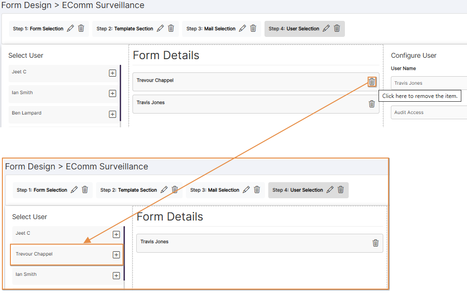Edit Step 2: Template Section using pencil icon
Image resolution: width=467 pixels, height=300 pixels.
click(160, 28)
